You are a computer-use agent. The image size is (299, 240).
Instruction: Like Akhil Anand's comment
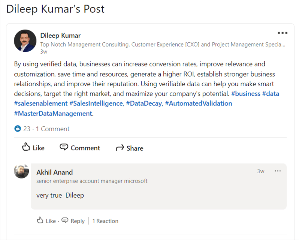(46, 221)
